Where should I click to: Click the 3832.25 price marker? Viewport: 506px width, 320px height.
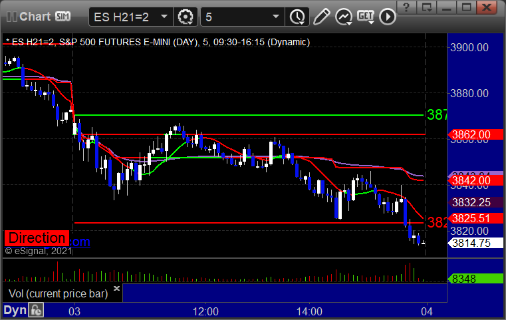click(475, 202)
